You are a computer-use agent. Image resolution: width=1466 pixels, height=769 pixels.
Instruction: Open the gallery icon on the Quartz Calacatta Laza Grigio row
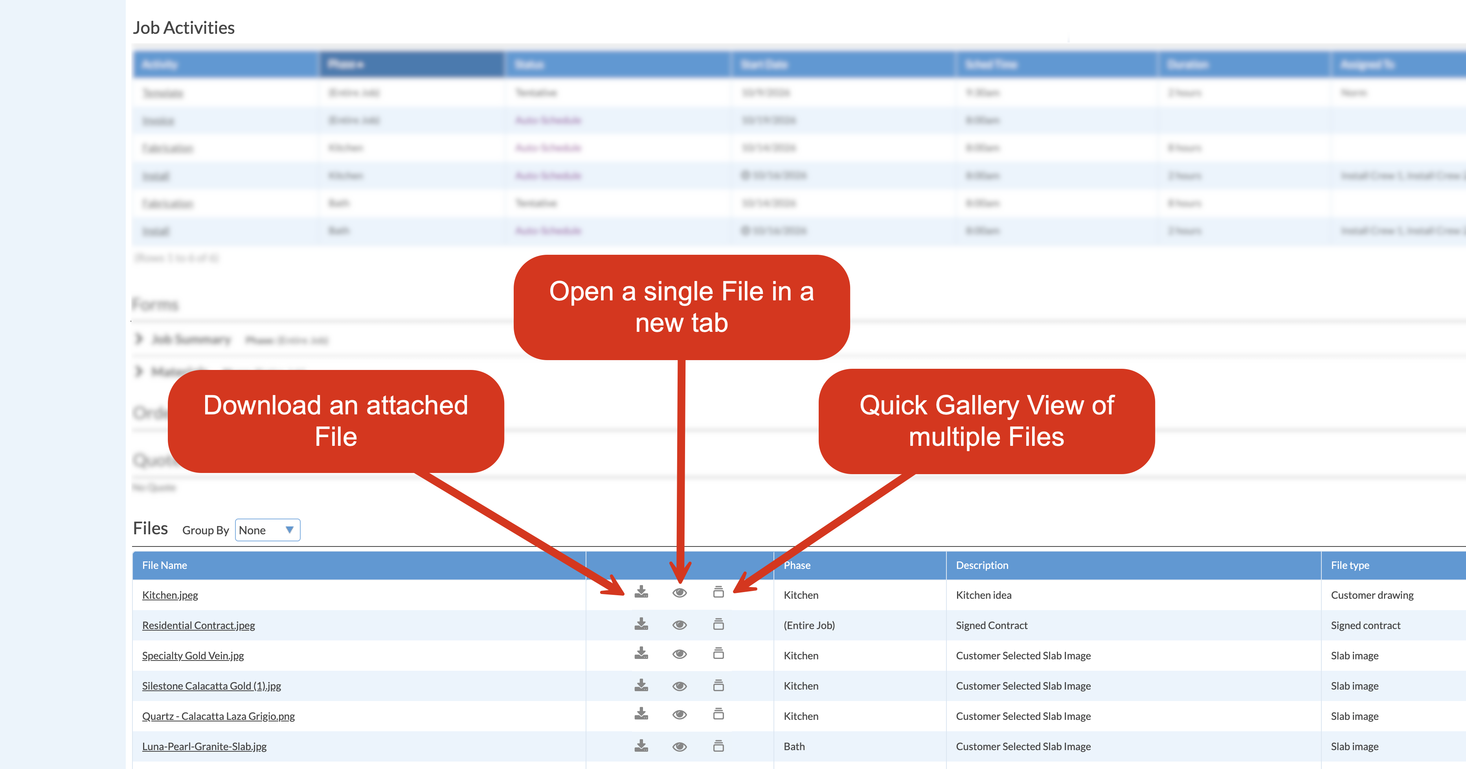click(x=719, y=713)
